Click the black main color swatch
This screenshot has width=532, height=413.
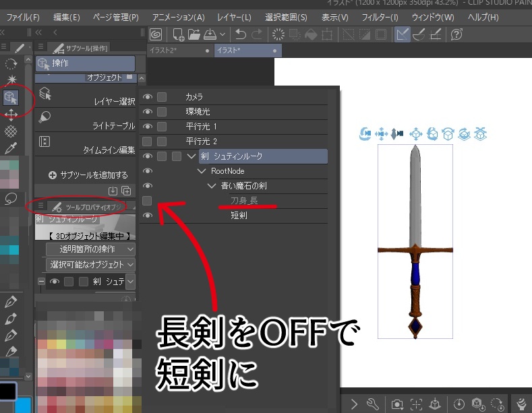8,391
